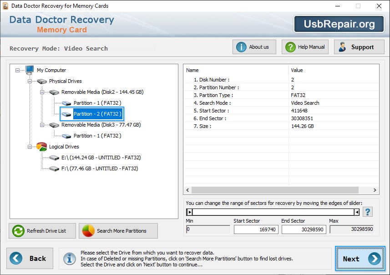
Task: Click the Physical Drives disk icon
Action: coord(42,81)
